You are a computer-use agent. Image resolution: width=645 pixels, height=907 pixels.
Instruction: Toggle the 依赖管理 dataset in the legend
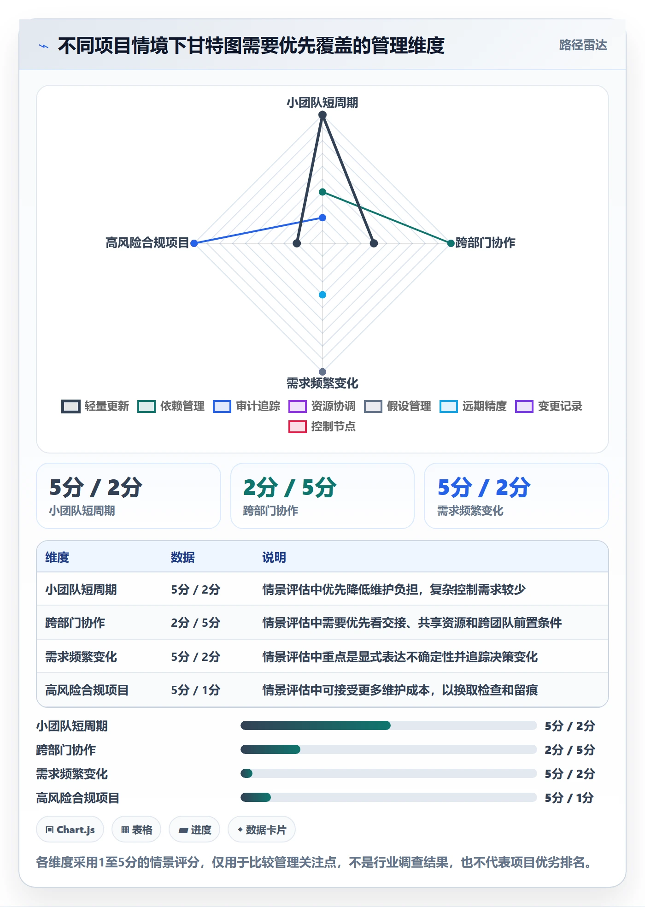pos(171,406)
